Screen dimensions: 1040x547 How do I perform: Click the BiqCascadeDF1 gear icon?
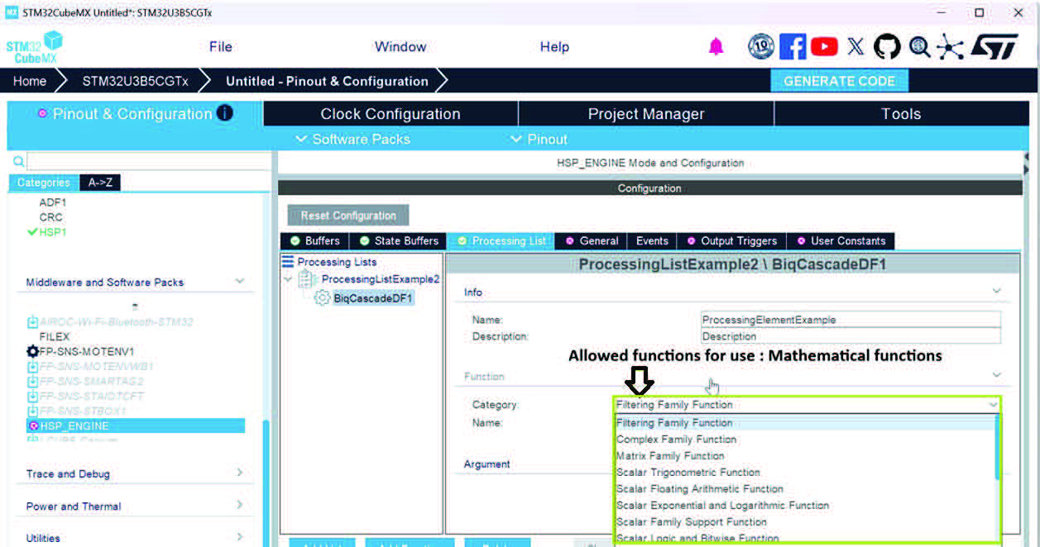click(x=322, y=297)
